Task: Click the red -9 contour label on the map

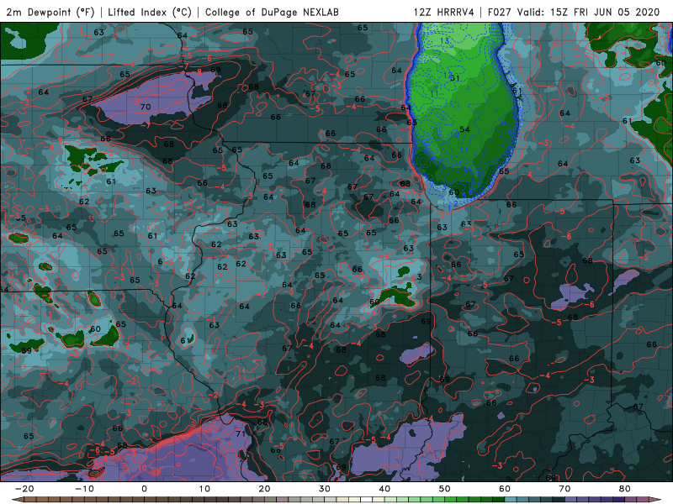Action: click(135, 102)
